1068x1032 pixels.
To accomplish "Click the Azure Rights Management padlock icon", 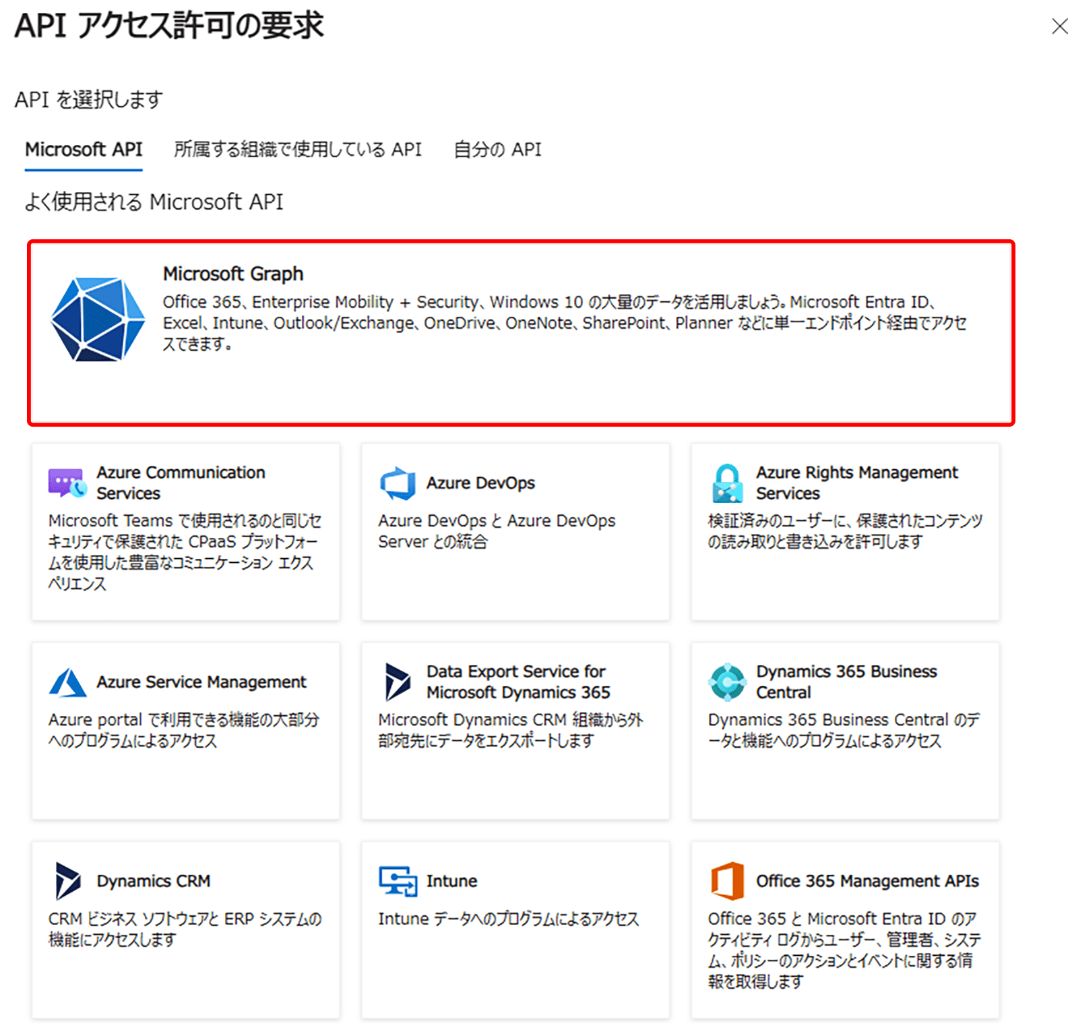I will tap(727, 483).
